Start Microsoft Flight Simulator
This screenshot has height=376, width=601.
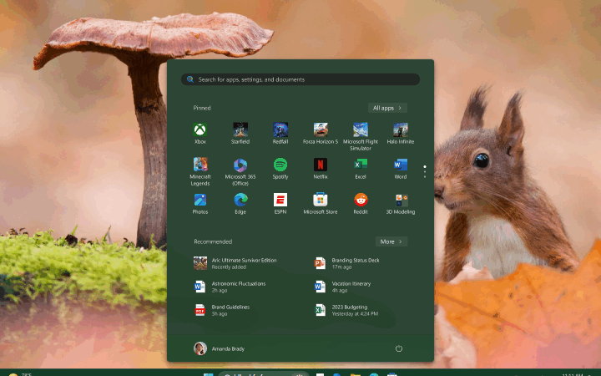click(x=361, y=136)
